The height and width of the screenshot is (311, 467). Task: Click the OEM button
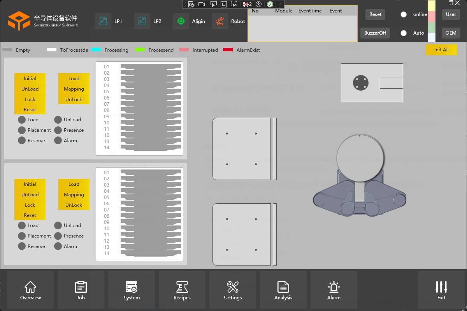(451, 33)
